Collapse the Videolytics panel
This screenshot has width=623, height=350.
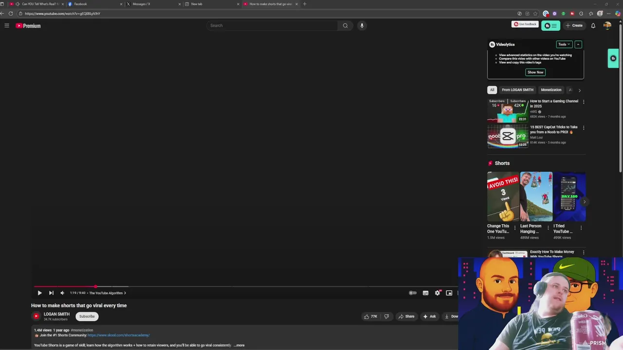578,44
